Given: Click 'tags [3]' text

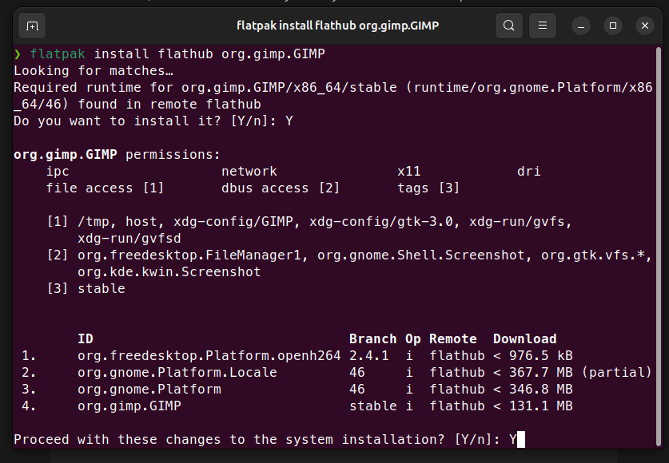Looking at the screenshot, I should point(428,188).
